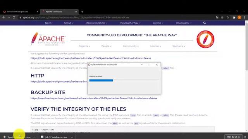
Task: Open the HTTP section dlcdn download link
Action: click(x=59, y=81)
